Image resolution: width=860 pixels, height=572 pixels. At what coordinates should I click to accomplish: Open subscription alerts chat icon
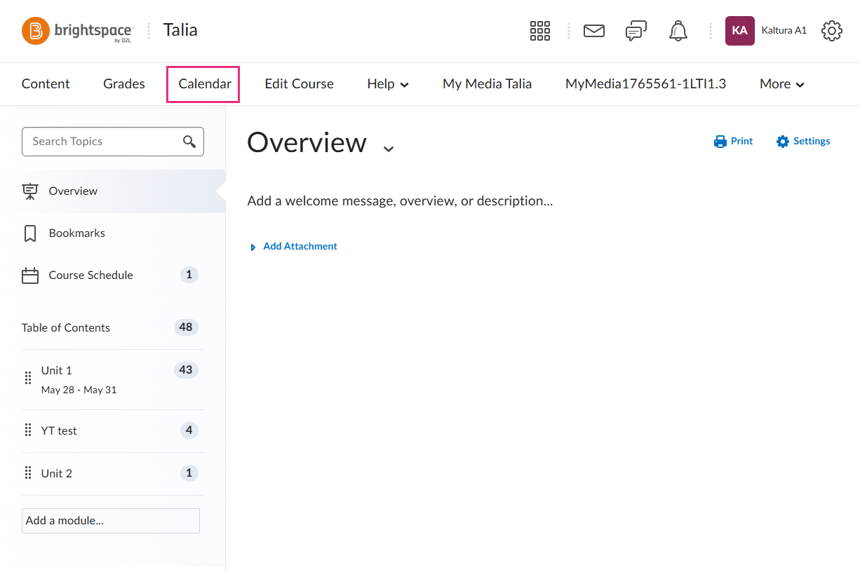pos(636,31)
